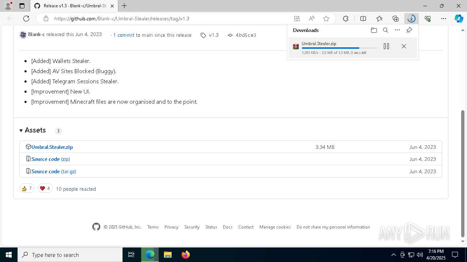
Task: Reload the page with refresh icon
Action: pyautogui.click(x=26, y=19)
